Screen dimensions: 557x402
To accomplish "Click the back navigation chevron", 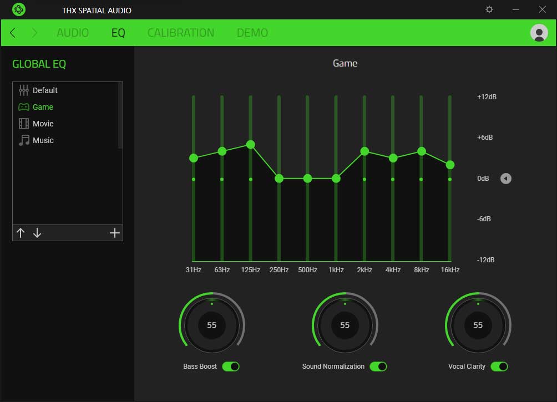I will click(x=12, y=33).
